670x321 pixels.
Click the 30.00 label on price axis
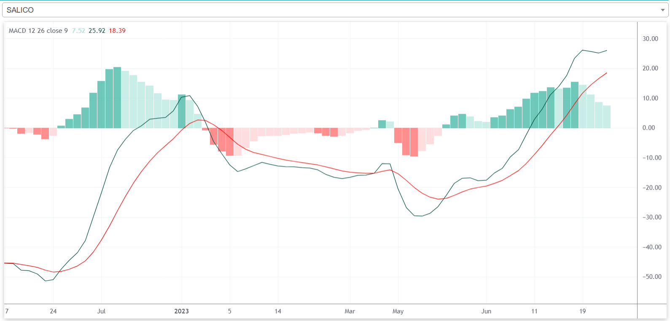(x=650, y=39)
